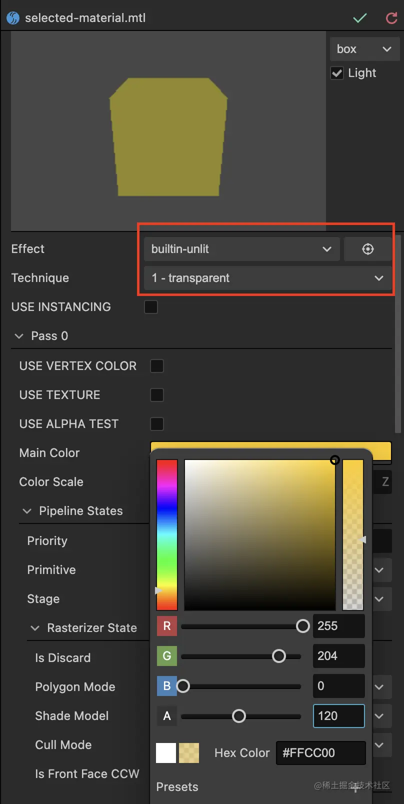Toggle the Light checkbox
The height and width of the screenshot is (804, 404).
337,73
